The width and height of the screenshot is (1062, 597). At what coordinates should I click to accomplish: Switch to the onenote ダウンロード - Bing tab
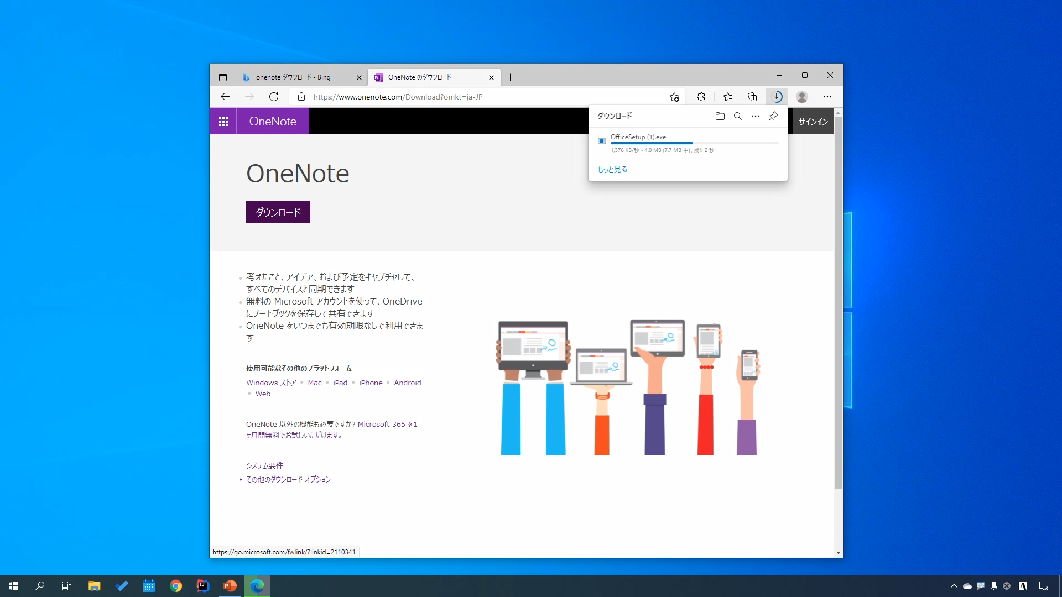[302, 77]
